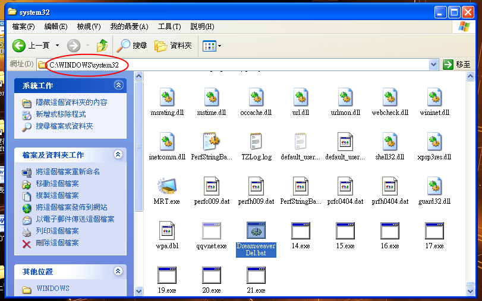482x301 pixels.
Task: Select the 16.exe file icon
Action: tap(390, 230)
